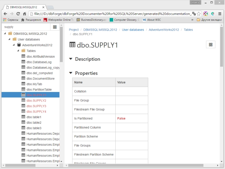The height and width of the screenshot is (169, 225).
Task: Go back to the previous page
Action: coord(5,14)
